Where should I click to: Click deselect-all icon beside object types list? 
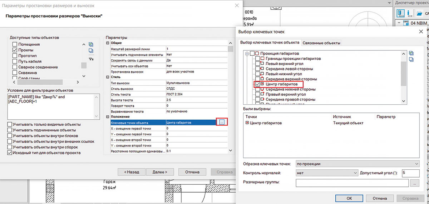[91, 51]
